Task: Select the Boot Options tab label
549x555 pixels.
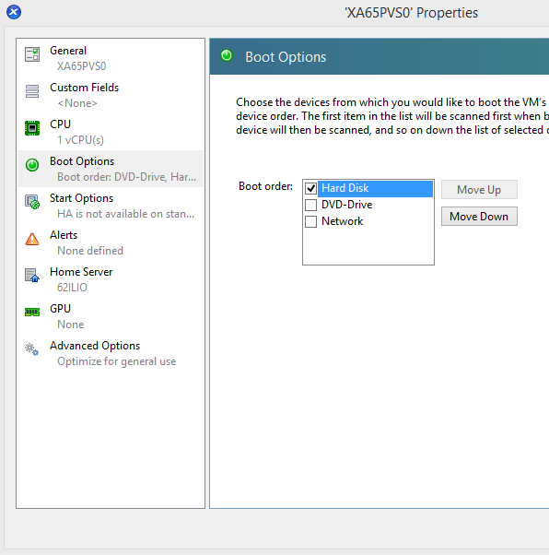Action: point(82,161)
